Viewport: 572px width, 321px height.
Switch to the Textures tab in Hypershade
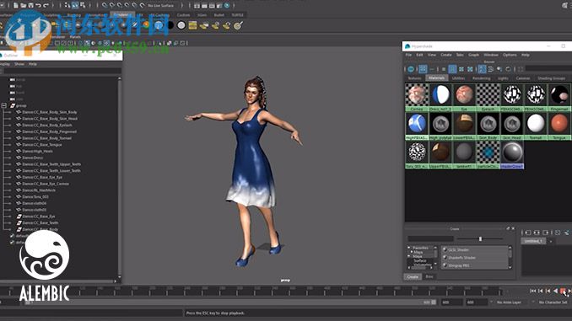(414, 78)
